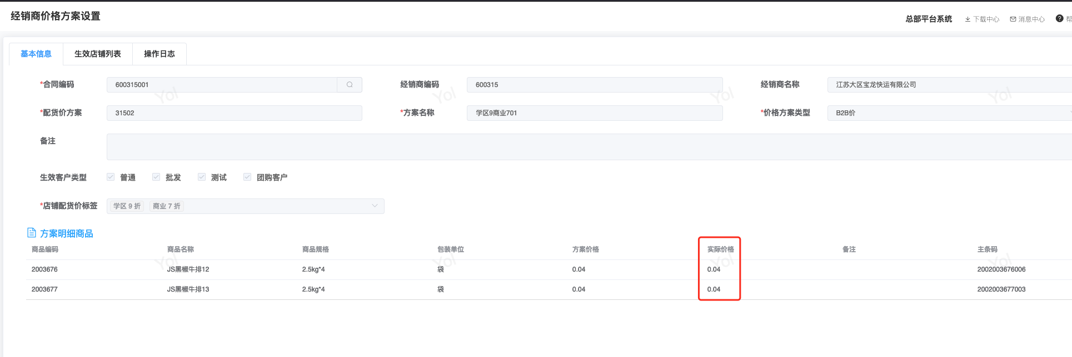1072x357 pixels.
Task: Toggle the 普通 customer type checkbox
Action: pos(111,177)
